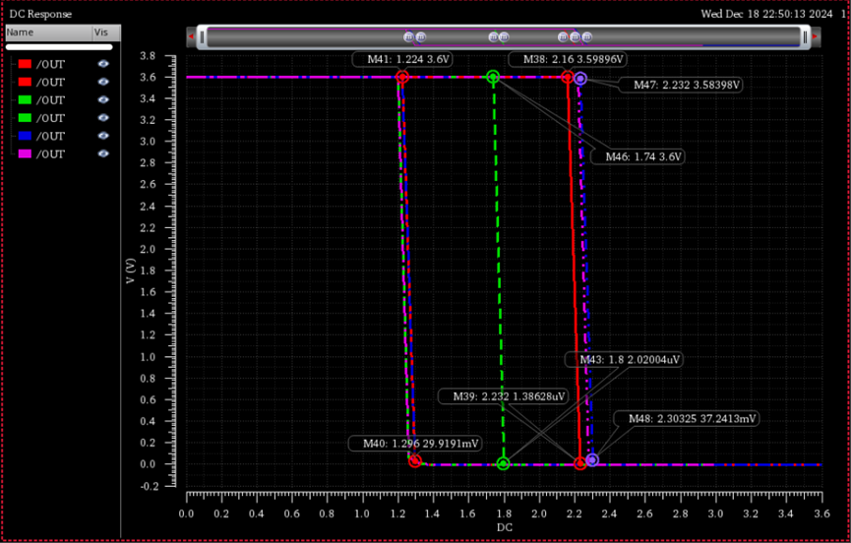851x543 pixels.
Task: Click the white scrollbar in the legend panel
Action: pyautogui.click(x=59, y=47)
